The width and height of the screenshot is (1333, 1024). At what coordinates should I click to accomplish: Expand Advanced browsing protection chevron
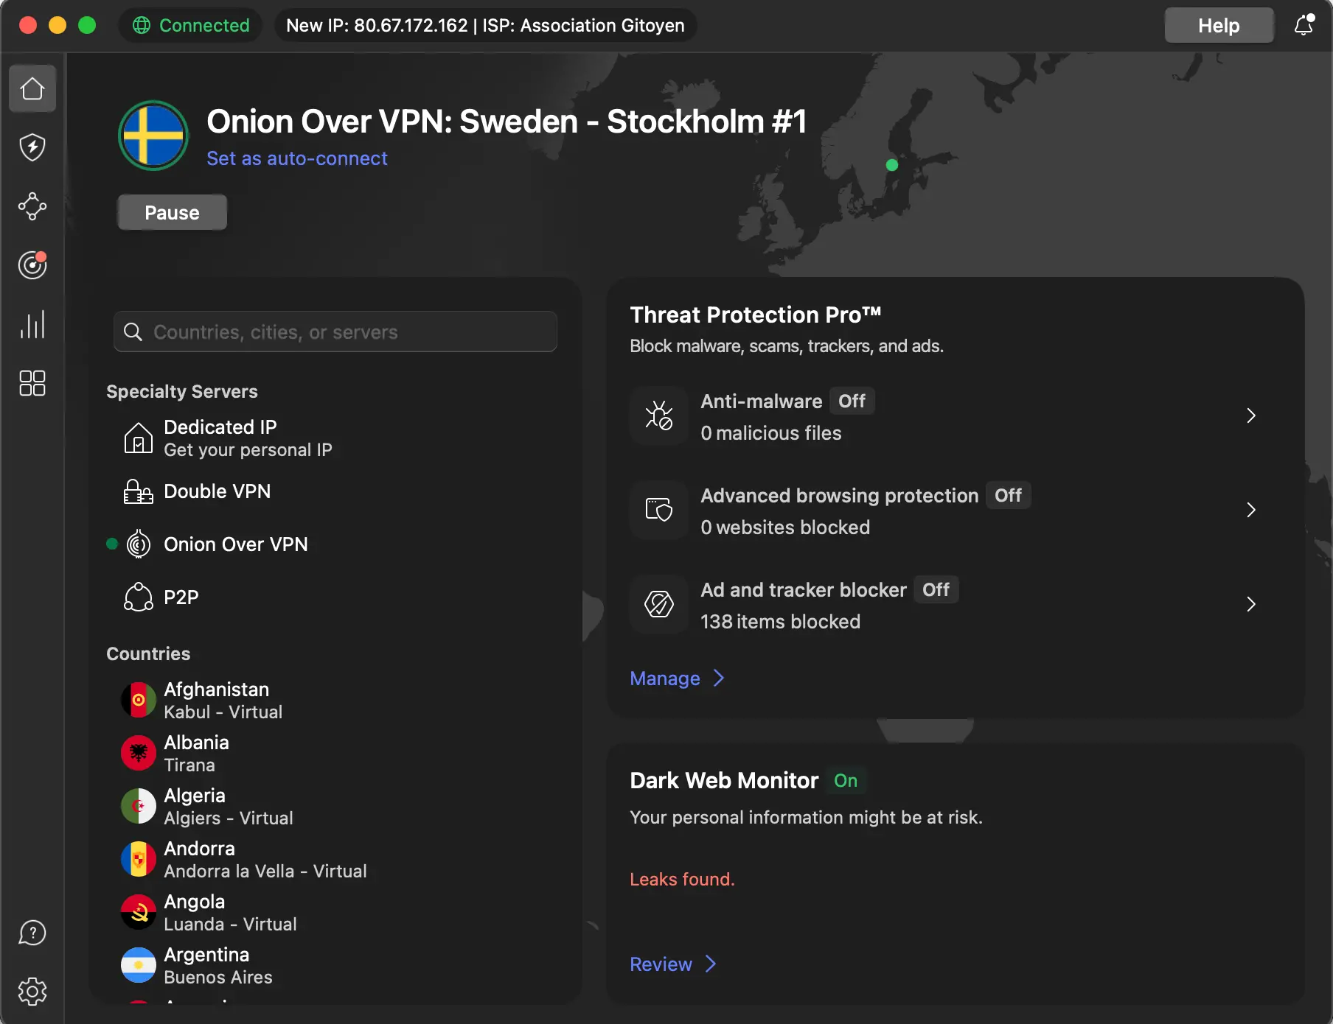(1250, 511)
